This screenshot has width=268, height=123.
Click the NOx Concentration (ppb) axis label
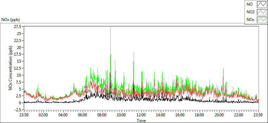(x=10, y=68)
